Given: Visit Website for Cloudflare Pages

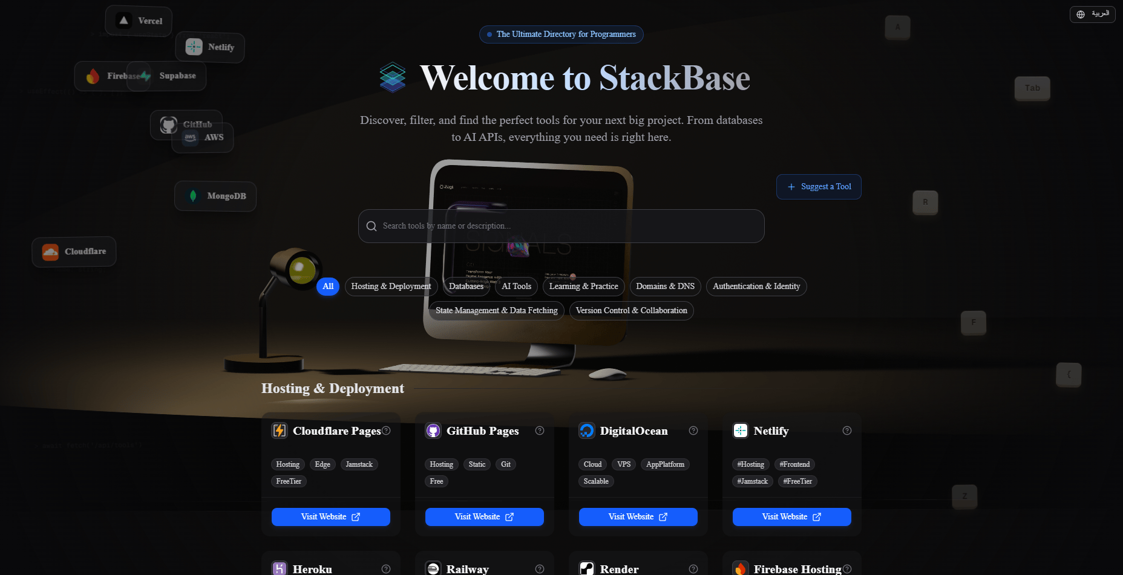Looking at the screenshot, I should (331, 517).
